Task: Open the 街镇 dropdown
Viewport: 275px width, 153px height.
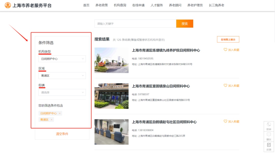Action: pyautogui.click(x=62, y=93)
